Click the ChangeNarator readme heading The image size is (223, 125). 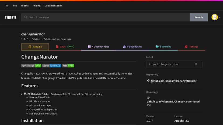[x=40, y=57]
